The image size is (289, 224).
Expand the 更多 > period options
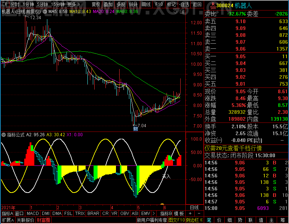[73, 4]
